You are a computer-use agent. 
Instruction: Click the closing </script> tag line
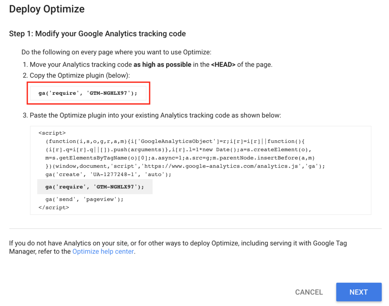pyautogui.click(x=54, y=208)
